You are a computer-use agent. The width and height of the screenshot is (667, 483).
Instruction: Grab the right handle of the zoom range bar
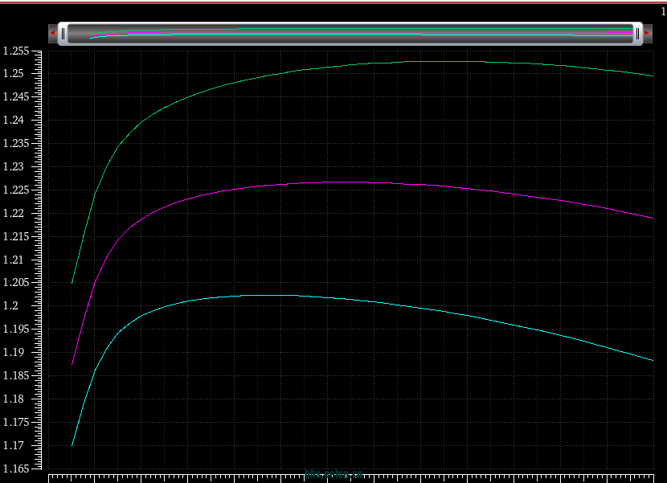637,34
